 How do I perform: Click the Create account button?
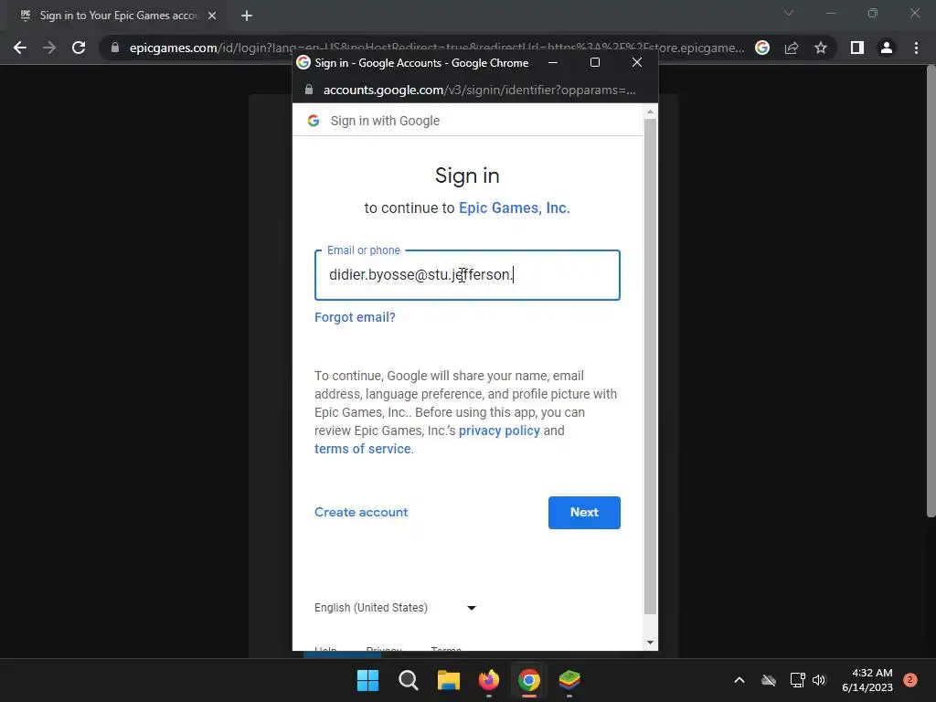tap(361, 512)
